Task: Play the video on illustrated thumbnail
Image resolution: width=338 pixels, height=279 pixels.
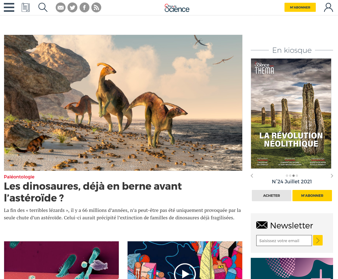Action: coord(185,273)
